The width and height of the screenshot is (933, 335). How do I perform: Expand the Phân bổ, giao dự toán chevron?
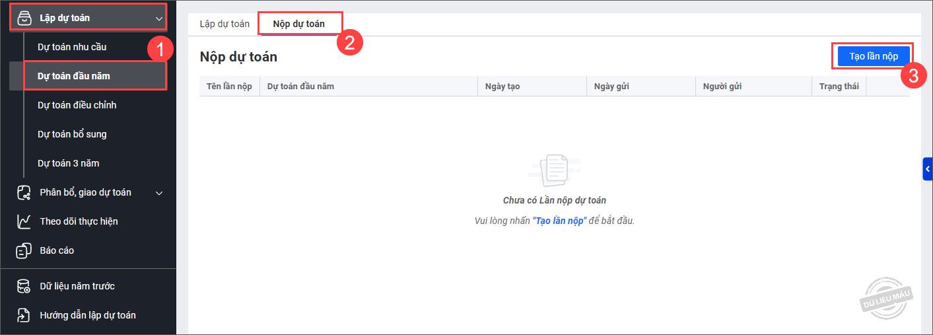click(158, 193)
